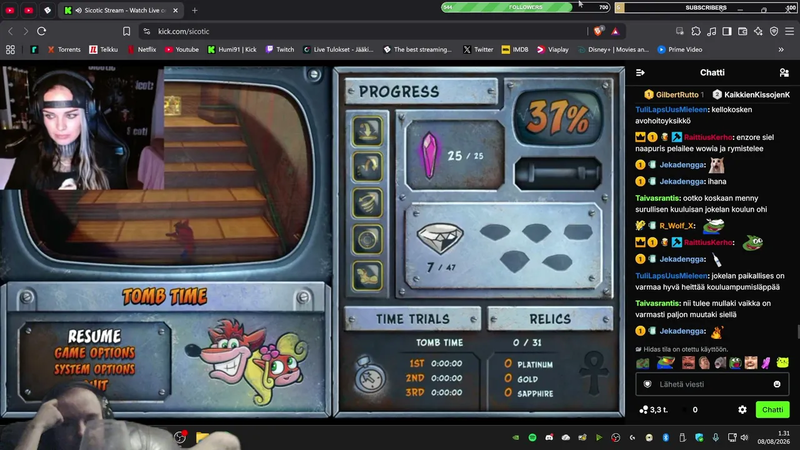Open OBS Studio tray icon
The height and width of the screenshot is (450, 800).
coord(616,437)
